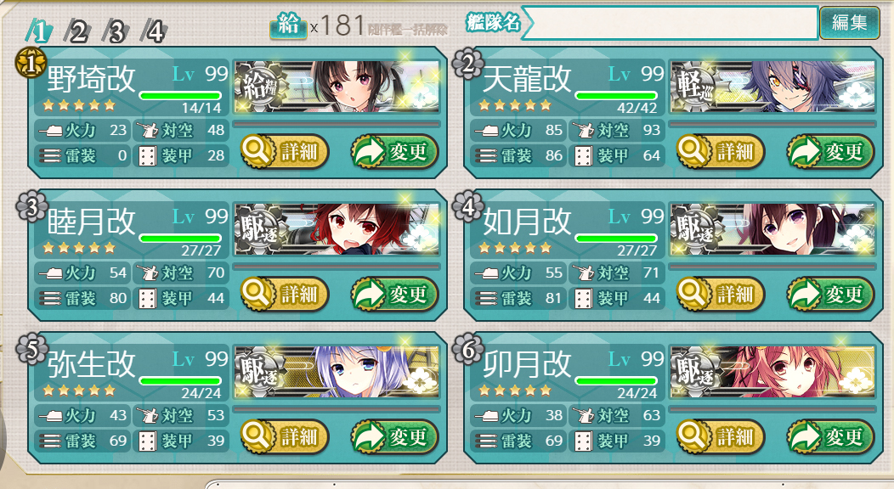This screenshot has width=894, height=489.
Task: Click the 卯月改 ship portrait banner
Action: [x=772, y=372]
